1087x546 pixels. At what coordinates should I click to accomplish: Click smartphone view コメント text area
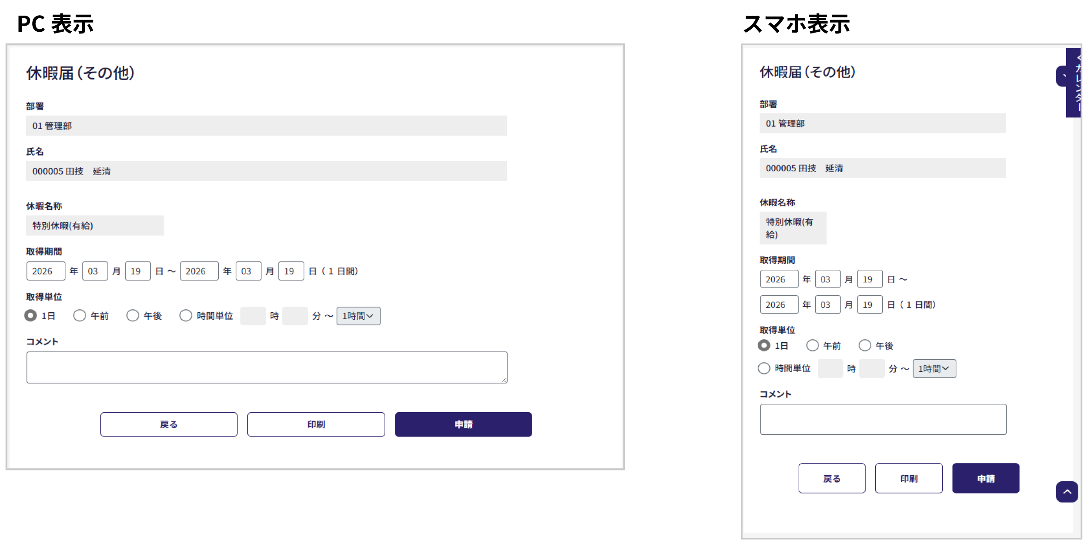pyautogui.click(x=883, y=419)
